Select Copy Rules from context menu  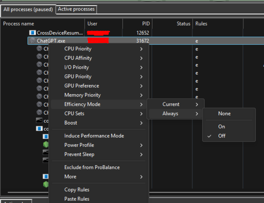click(x=99, y=190)
